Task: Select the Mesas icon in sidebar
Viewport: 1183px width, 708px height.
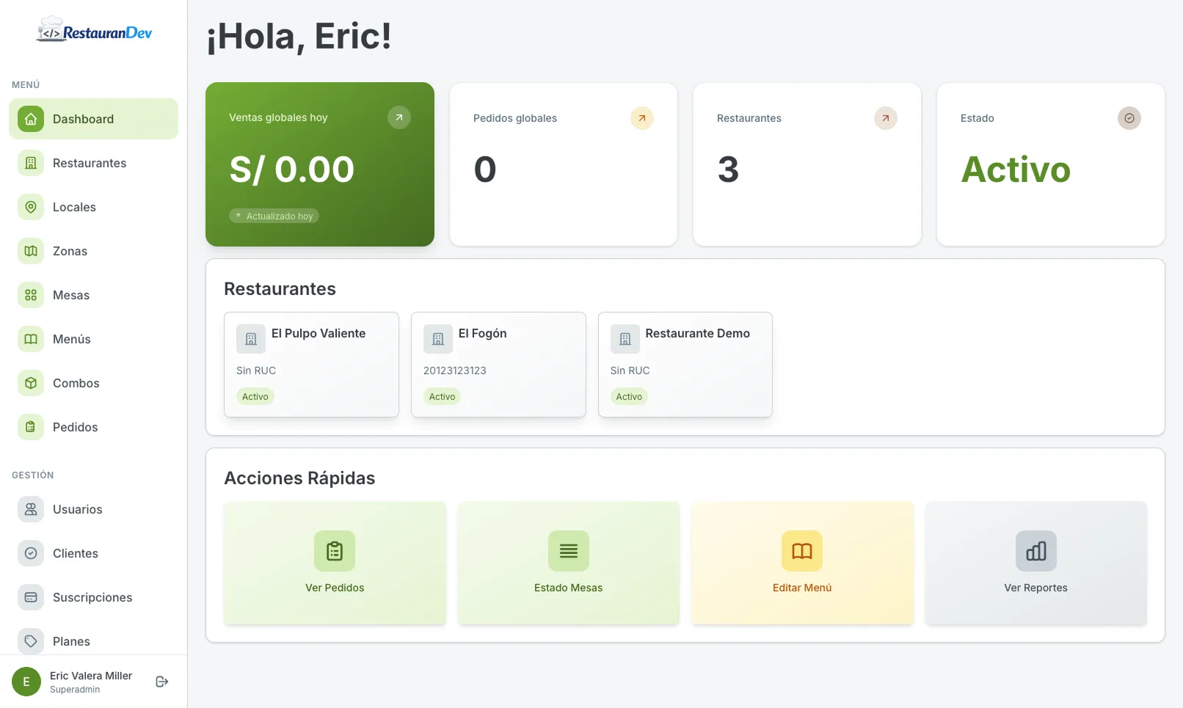Action: pyautogui.click(x=30, y=295)
